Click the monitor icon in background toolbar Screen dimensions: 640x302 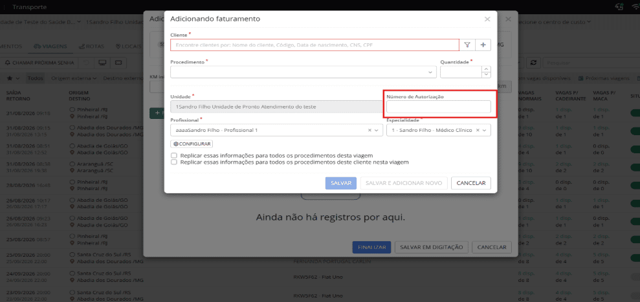102,63
